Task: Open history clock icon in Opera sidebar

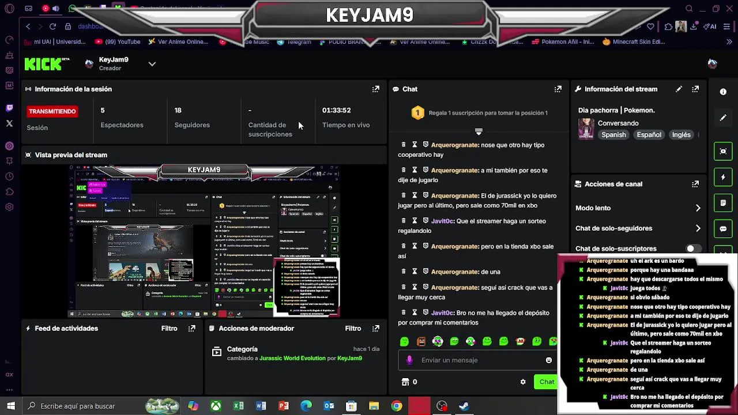Action: click(9, 176)
